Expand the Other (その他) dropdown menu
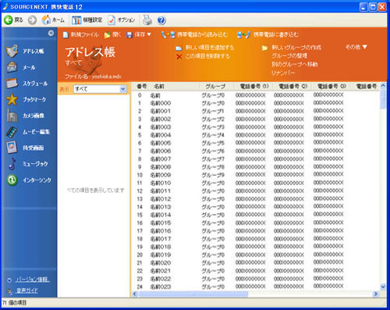The width and height of the screenshot is (390, 310). [x=356, y=47]
